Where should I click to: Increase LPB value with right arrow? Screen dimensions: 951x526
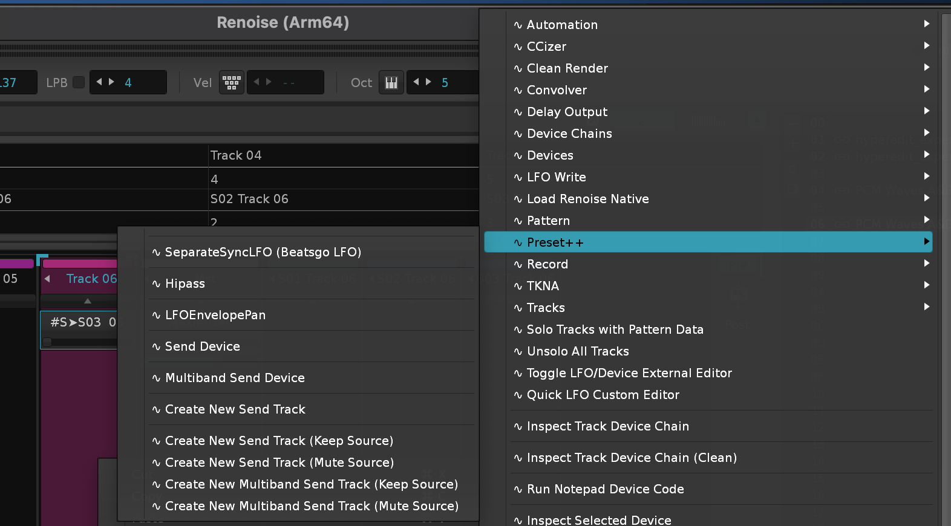[x=112, y=82]
